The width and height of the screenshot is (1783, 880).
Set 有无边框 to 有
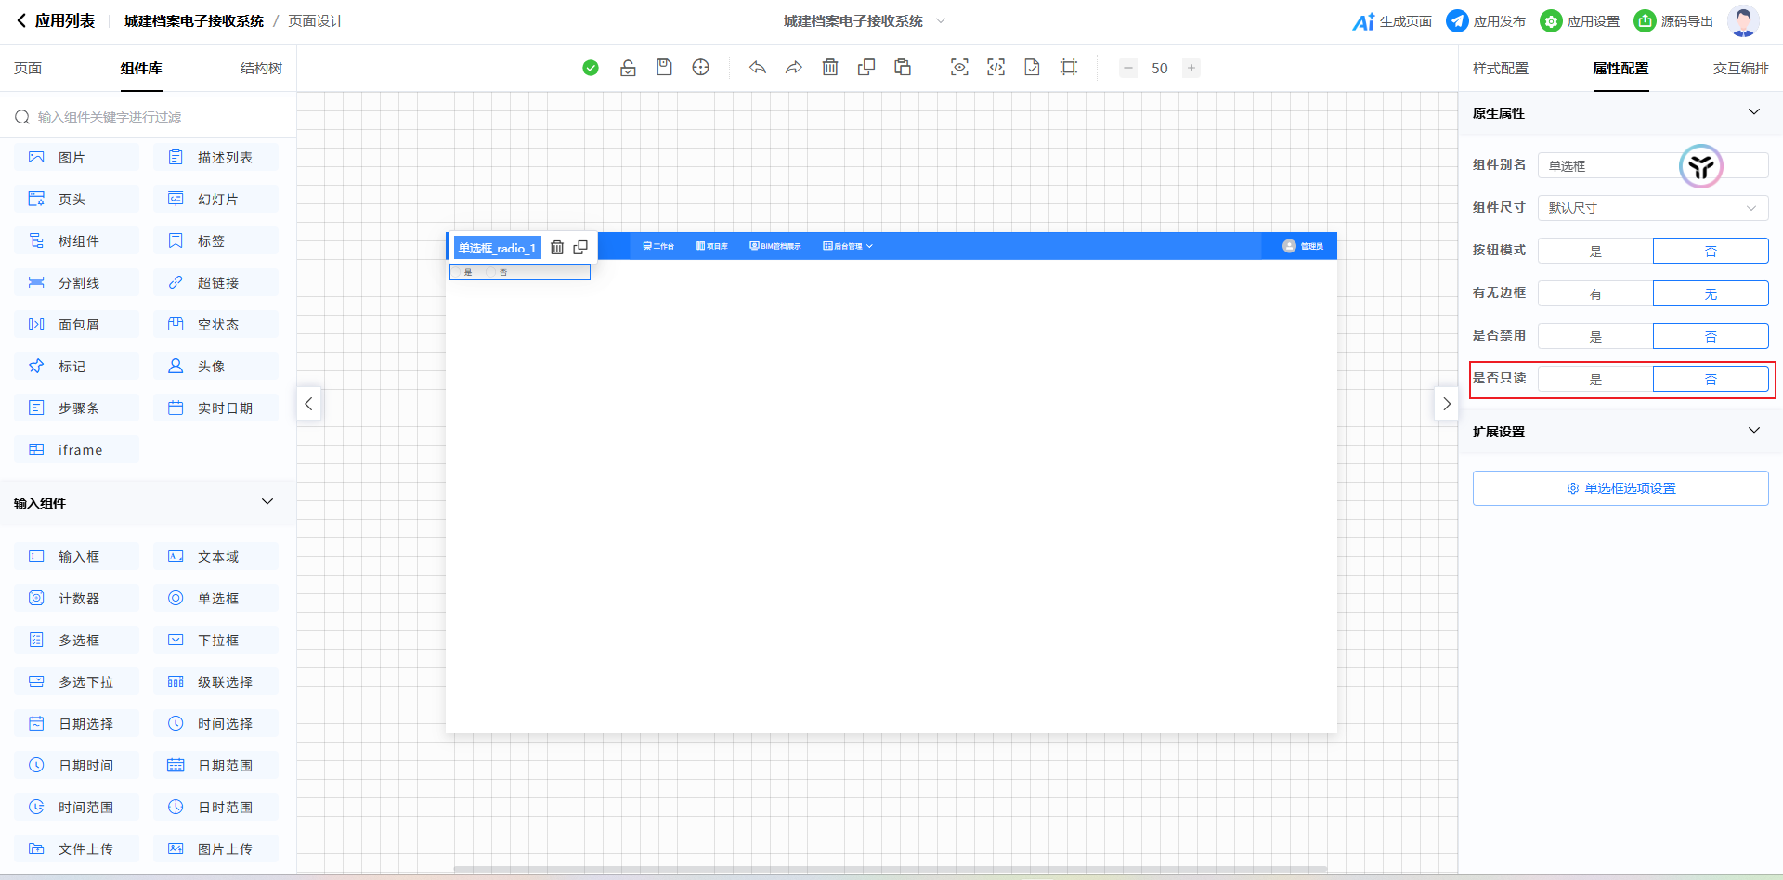pyautogui.click(x=1595, y=293)
